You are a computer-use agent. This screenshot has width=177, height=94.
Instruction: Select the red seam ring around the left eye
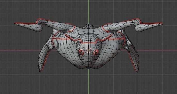click(x=81, y=52)
